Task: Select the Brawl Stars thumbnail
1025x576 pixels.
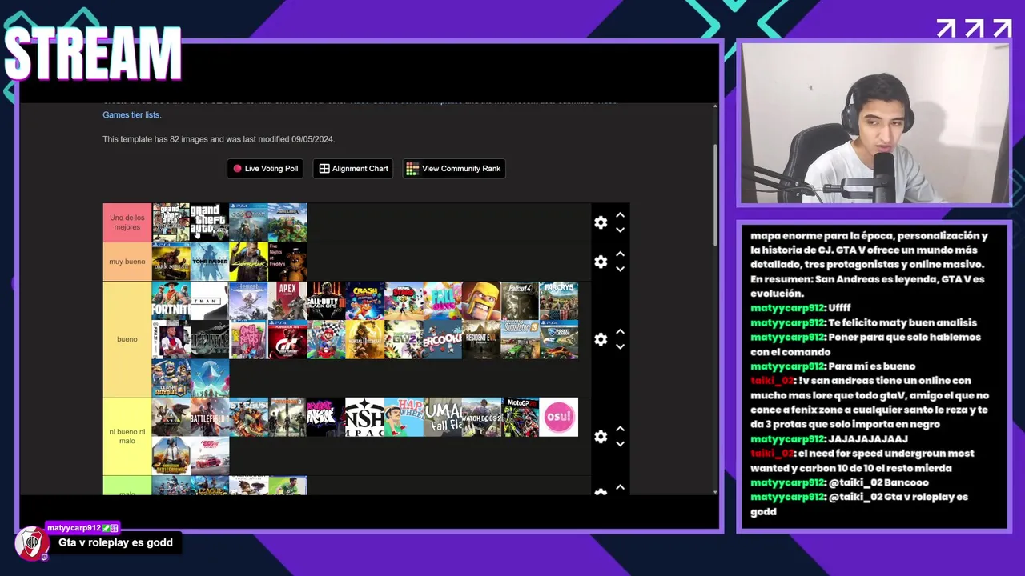Action: [404, 301]
